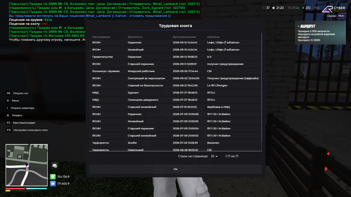Viewport: 351px width, 197px height.
Task: Click the Трудовая книга dialog title
Action: click(x=175, y=26)
